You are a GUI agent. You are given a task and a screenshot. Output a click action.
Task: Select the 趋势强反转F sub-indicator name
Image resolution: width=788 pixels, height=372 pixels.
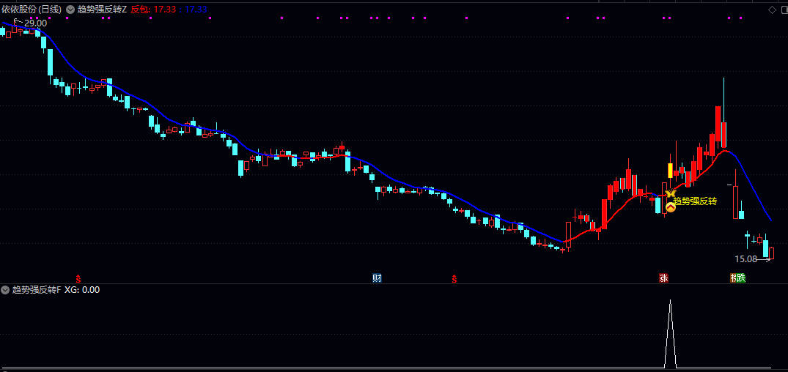(x=37, y=290)
